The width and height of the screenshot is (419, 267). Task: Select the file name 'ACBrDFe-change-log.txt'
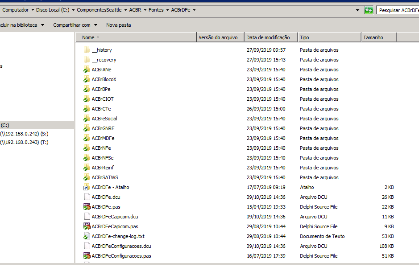tap(118, 236)
